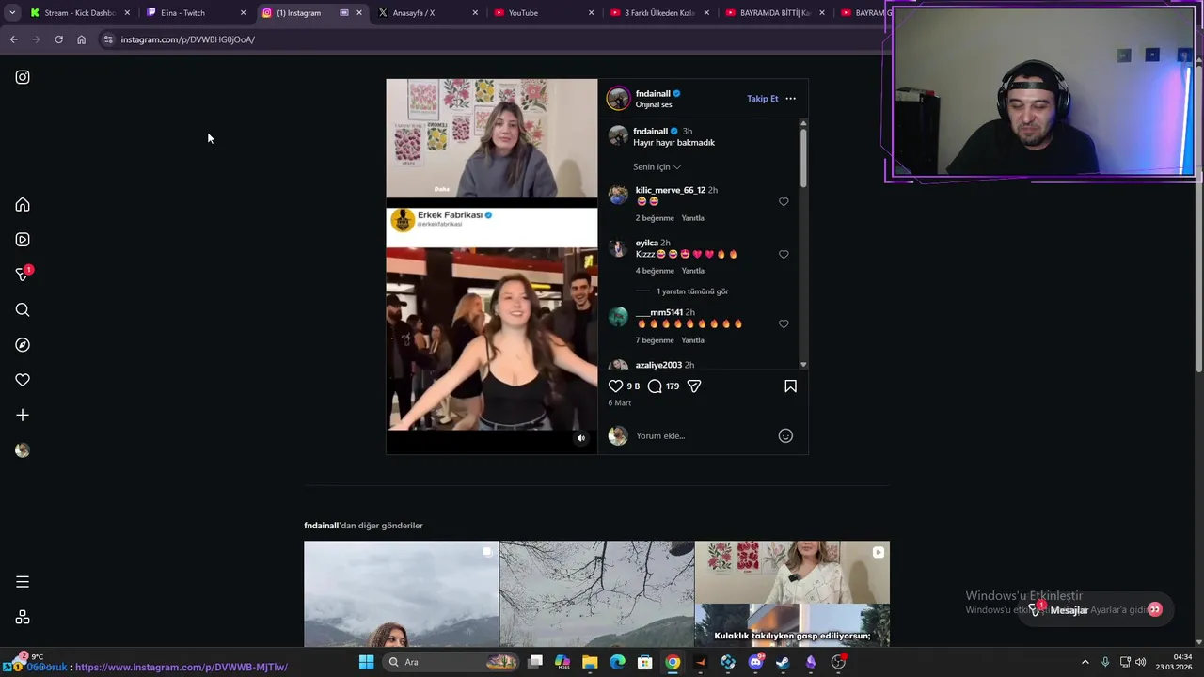Like kilic_merve_66_12's comment
The image size is (1204, 677).
point(784,201)
